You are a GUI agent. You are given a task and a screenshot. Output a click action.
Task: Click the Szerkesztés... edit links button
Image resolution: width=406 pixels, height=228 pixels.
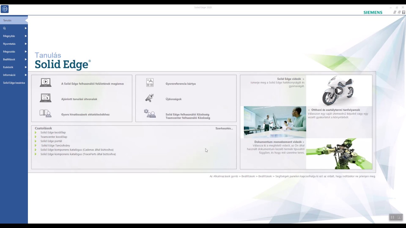[224, 129]
